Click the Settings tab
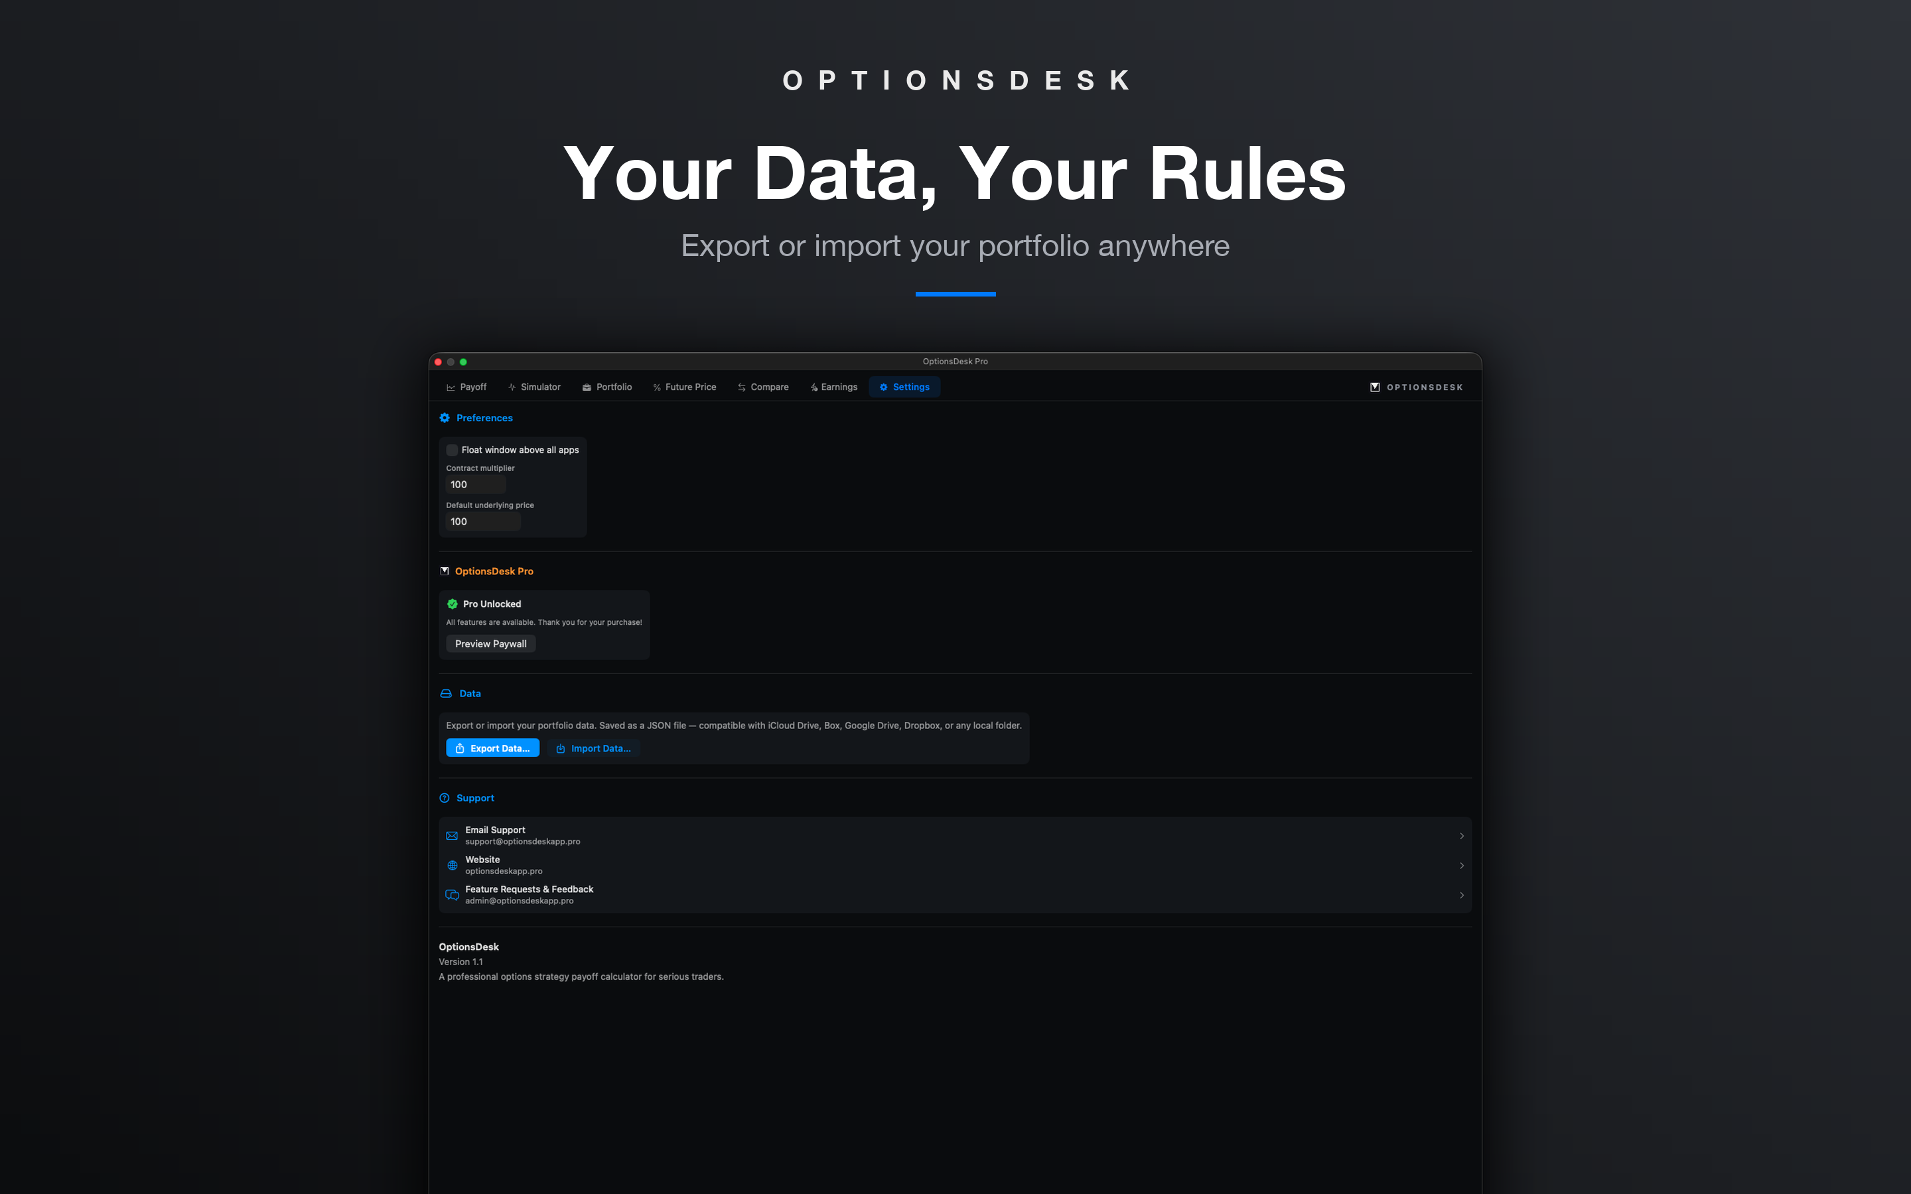The width and height of the screenshot is (1911, 1194). coord(904,387)
